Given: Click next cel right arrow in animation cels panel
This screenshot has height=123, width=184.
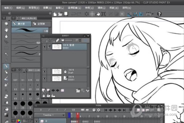Looking at the screenshot, I should click(x=58, y=90).
